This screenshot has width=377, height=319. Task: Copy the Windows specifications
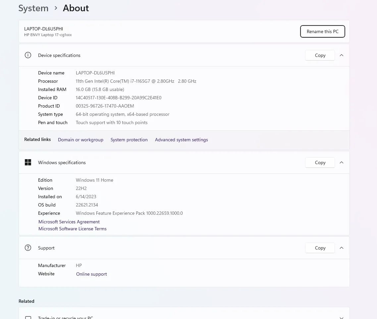[x=320, y=162]
